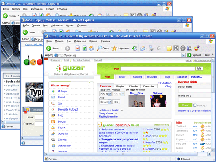Open Guruhlar icon in iGuzar sidebar
Screen dimensions: 216x162
tap(53, 133)
